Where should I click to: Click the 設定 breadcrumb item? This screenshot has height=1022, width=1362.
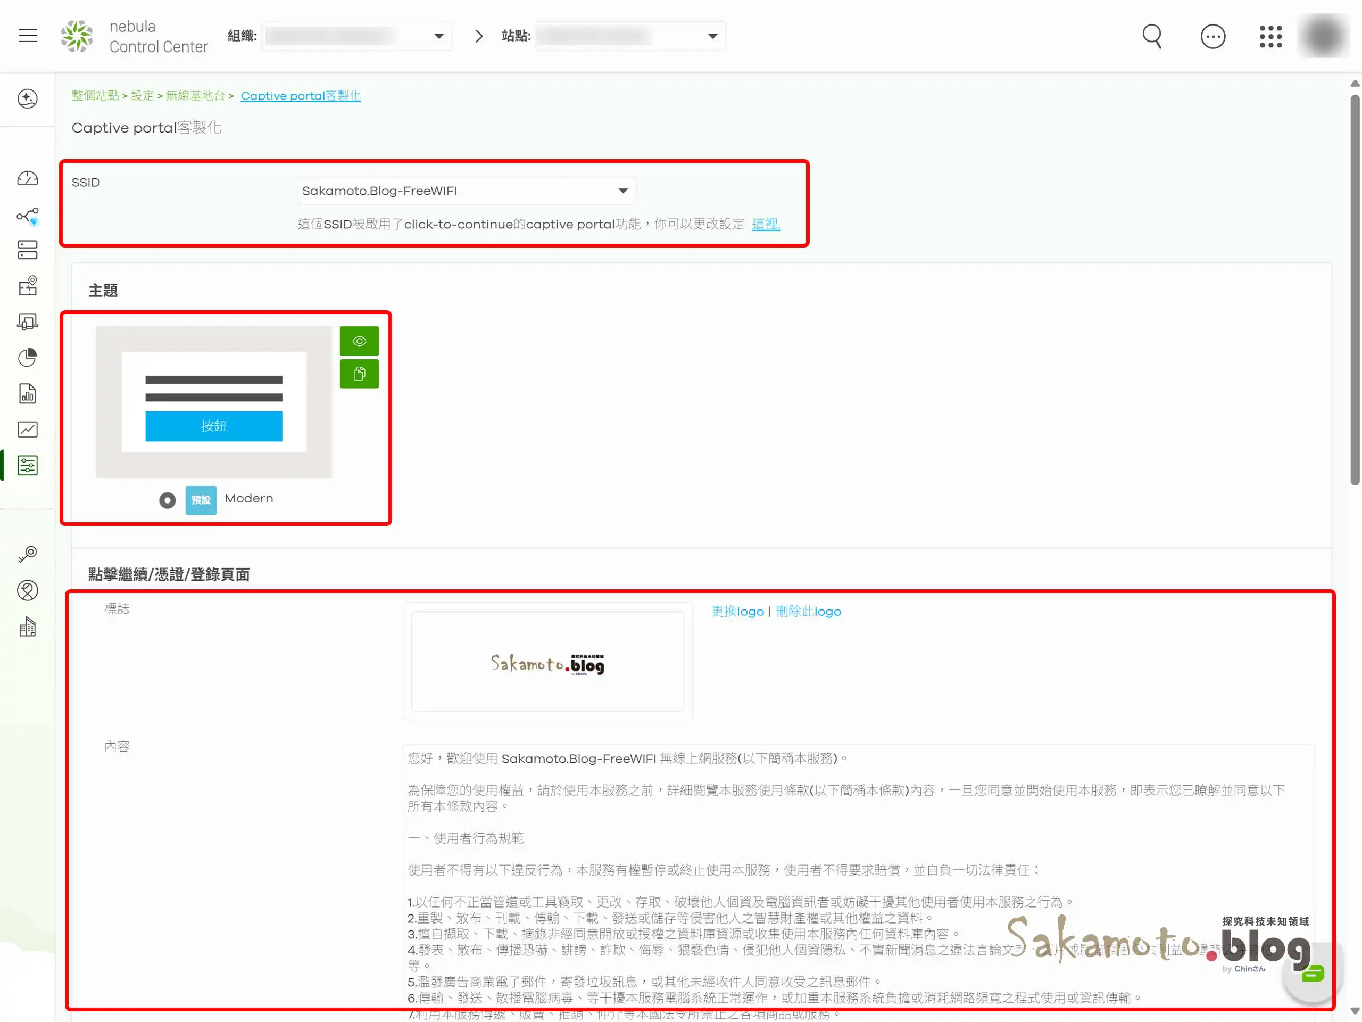[142, 95]
